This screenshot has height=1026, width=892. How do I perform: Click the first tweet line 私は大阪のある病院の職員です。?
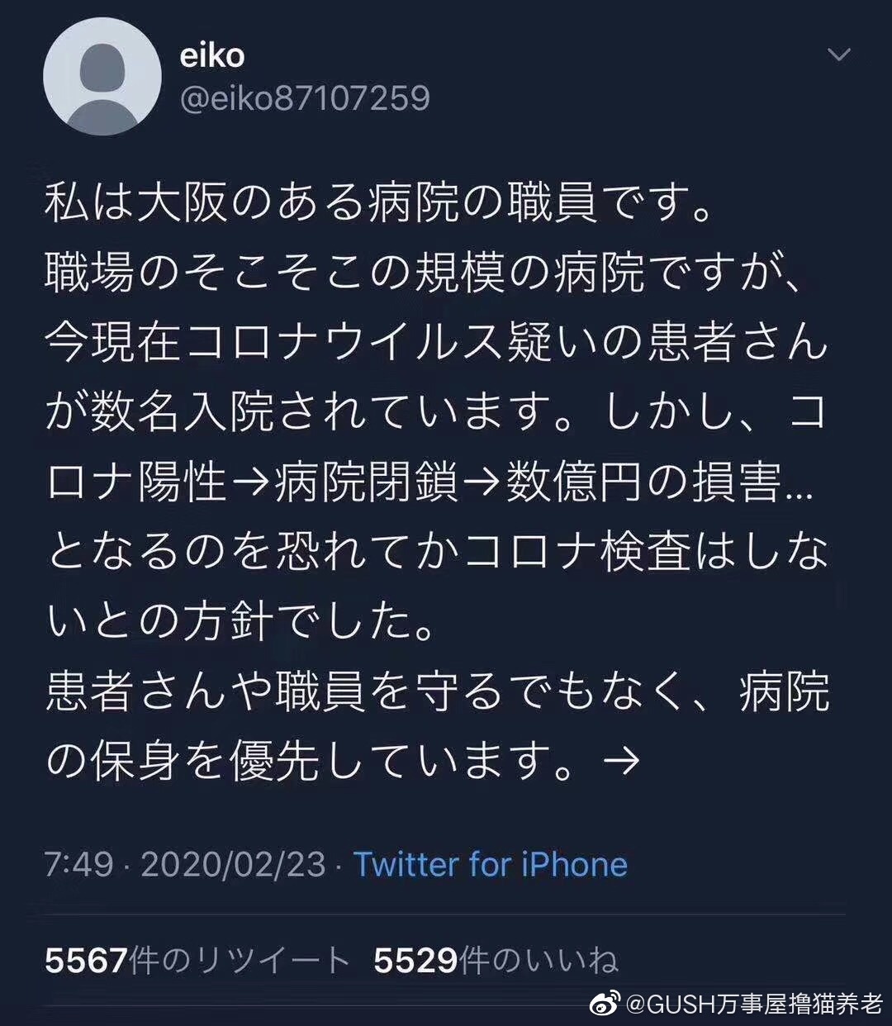coord(379,203)
